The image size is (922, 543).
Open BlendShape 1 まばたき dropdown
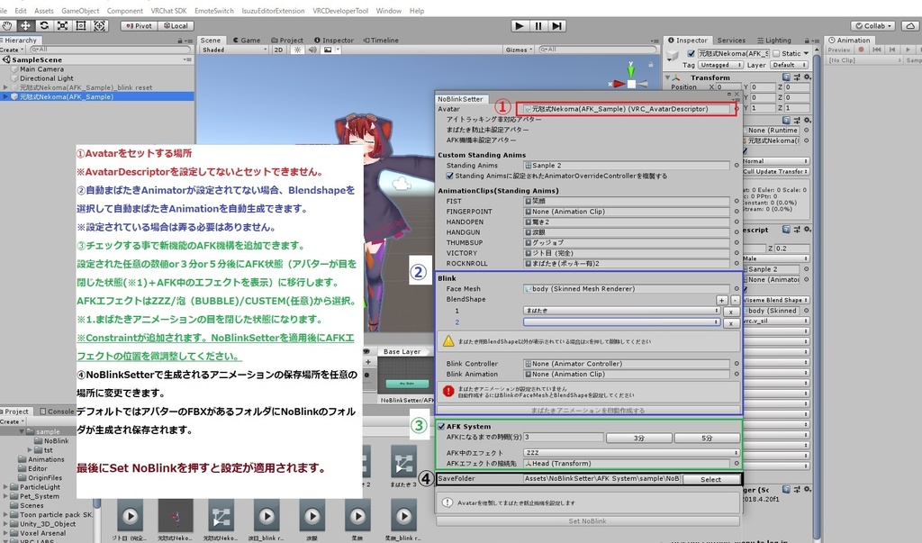click(621, 311)
